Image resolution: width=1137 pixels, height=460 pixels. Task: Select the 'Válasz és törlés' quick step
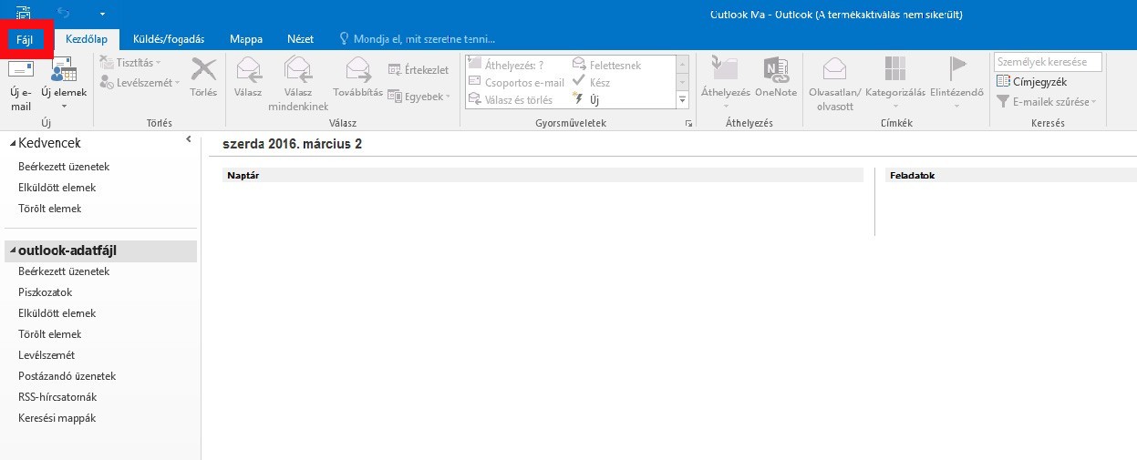(x=510, y=99)
